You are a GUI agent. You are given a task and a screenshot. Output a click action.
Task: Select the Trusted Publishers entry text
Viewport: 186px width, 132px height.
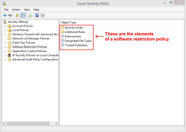(x=76, y=45)
